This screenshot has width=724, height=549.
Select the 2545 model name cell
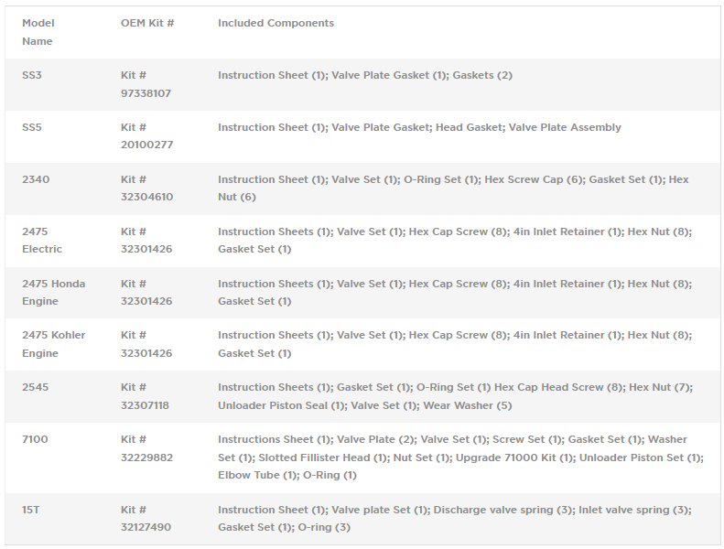36,387
